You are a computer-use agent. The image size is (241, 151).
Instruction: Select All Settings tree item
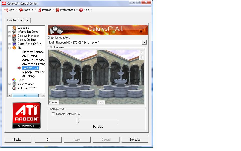[x=29, y=76]
